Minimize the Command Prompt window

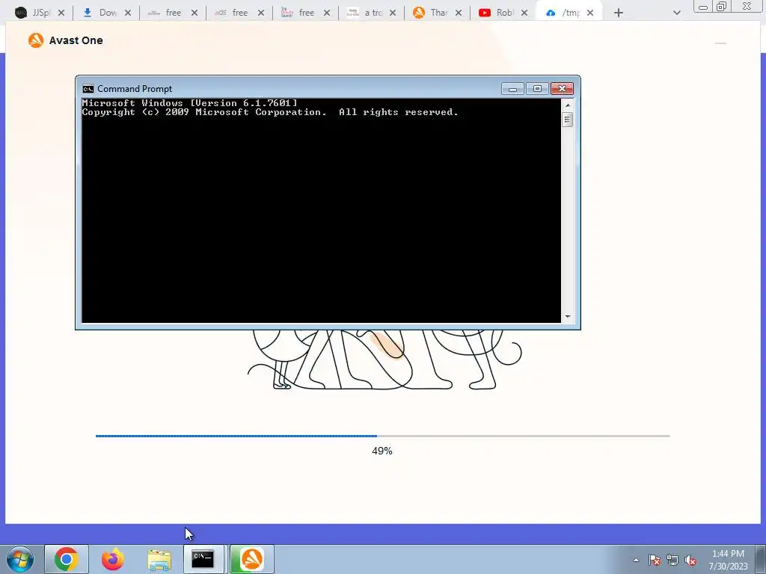512,88
